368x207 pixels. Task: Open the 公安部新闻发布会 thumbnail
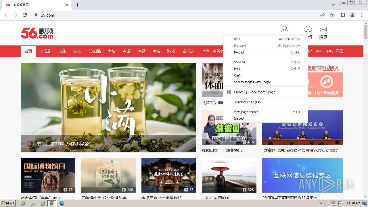pyautogui.click(x=302, y=128)
